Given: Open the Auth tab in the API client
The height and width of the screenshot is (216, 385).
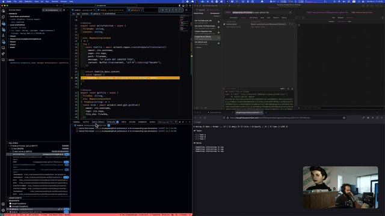Looking at the screenshot, I should 269,17.
